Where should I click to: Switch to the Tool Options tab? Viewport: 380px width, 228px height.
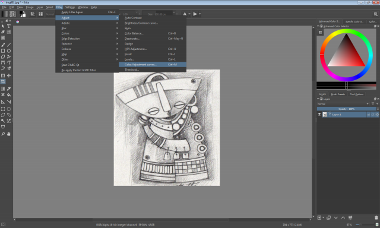click(356, 94)
